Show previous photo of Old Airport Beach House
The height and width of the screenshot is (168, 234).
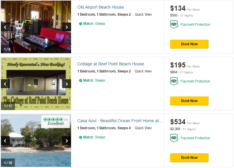[5, 27]
